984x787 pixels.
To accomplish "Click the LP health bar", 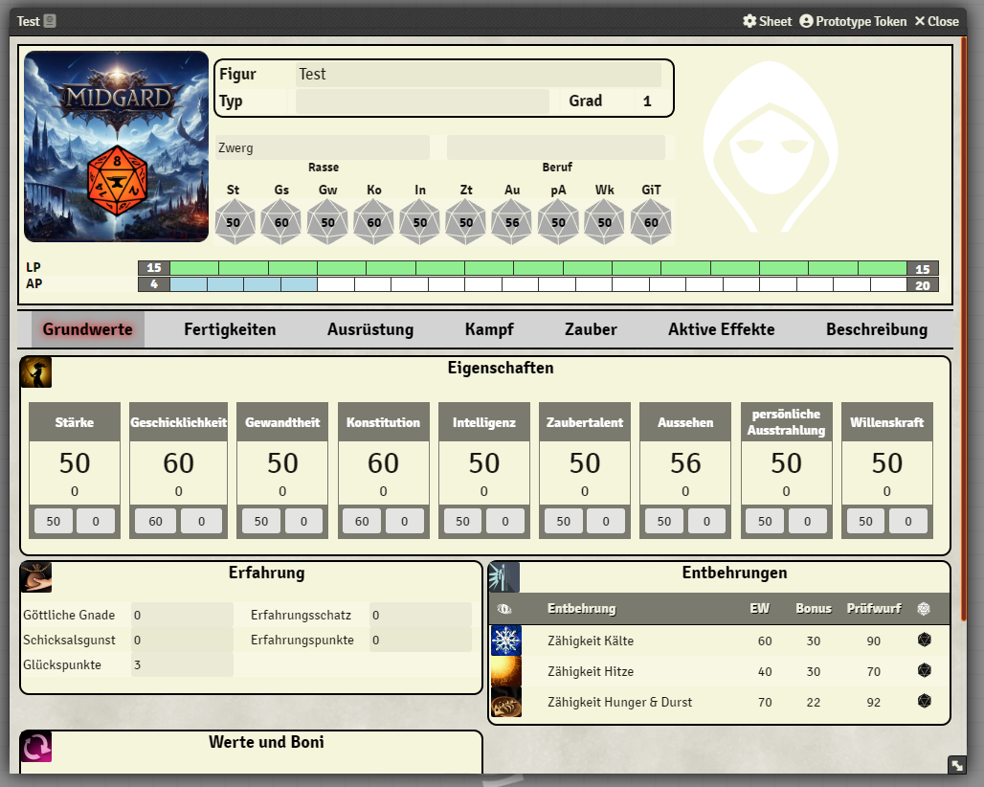I will coord(538,268).
